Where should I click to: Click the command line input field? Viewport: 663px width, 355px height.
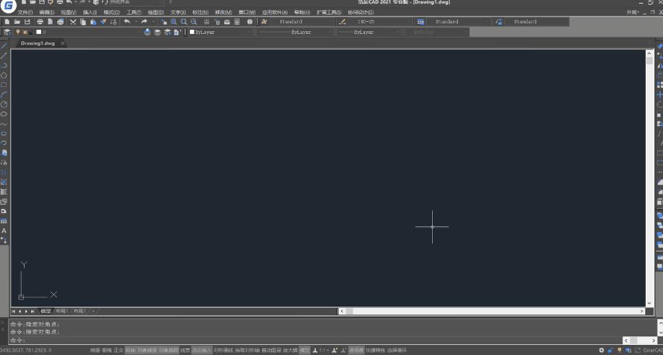(316, 340)
